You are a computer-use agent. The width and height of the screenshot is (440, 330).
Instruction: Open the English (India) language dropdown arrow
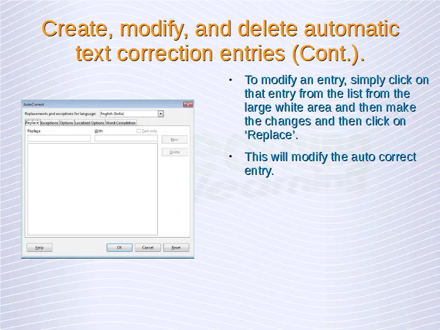(x=161, y=114)
